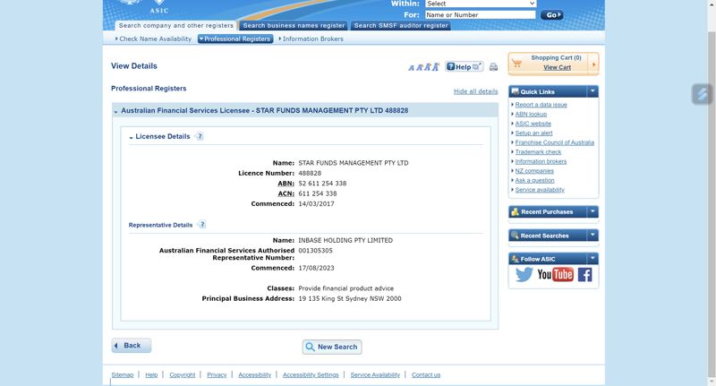Click the Help button
716x386 pixels.
pyautogui.click(x=464, y=66)
